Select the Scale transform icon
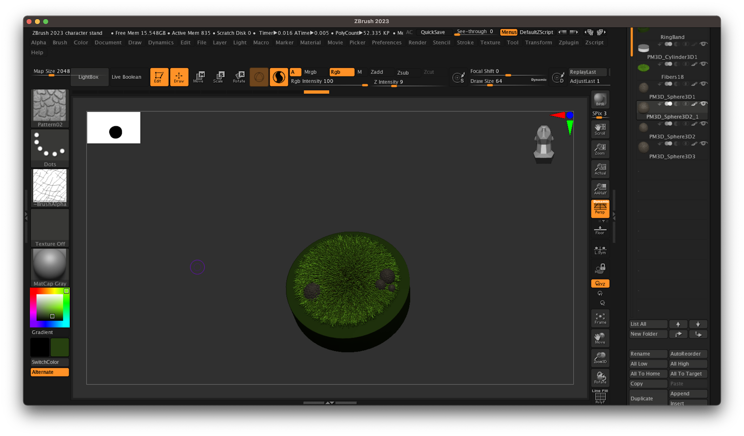Viewport: 744px width, 436px height. tap(219, 77)
